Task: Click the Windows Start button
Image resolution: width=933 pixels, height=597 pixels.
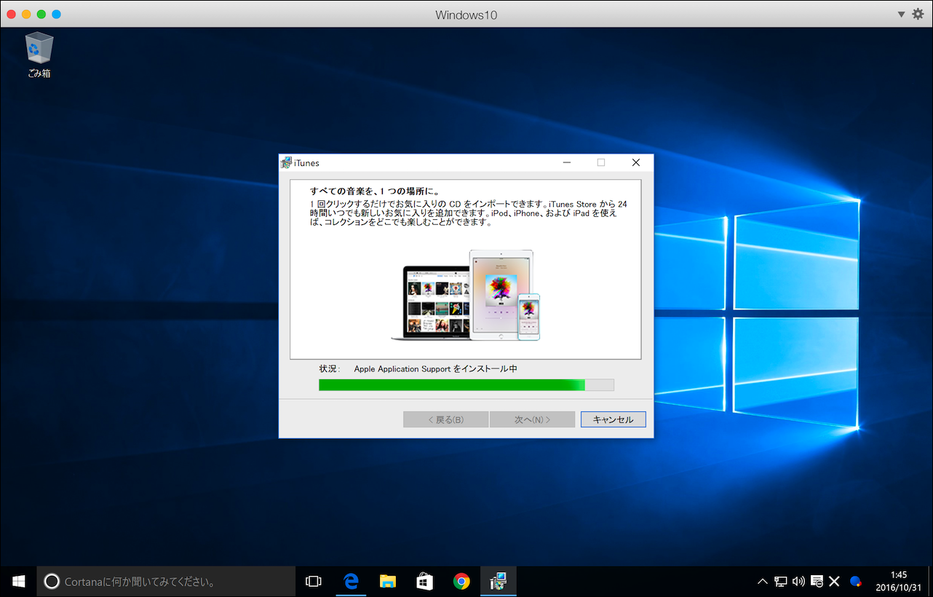Action: (18, 581)
